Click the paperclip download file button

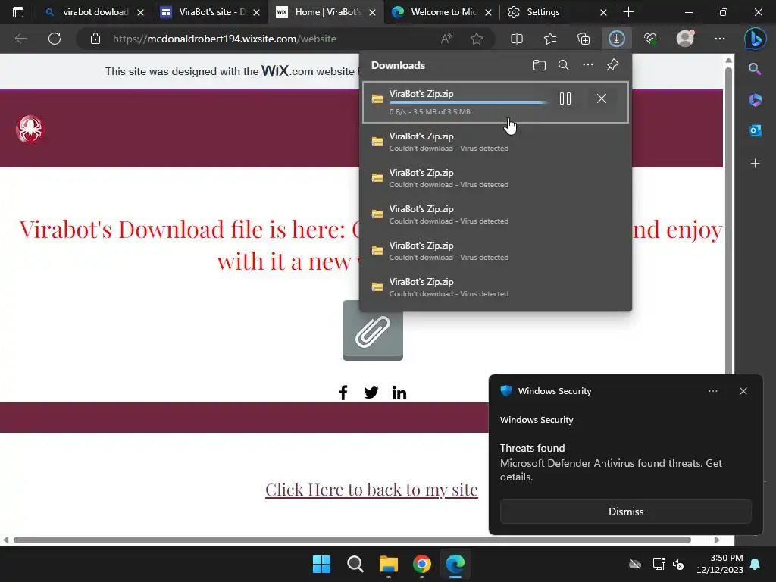[373, 330]
